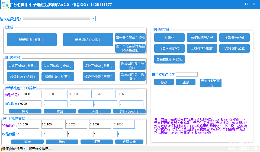
Task: Open 代码大全 in 新手礼包替换 section
Action: [x=129, y=142]
